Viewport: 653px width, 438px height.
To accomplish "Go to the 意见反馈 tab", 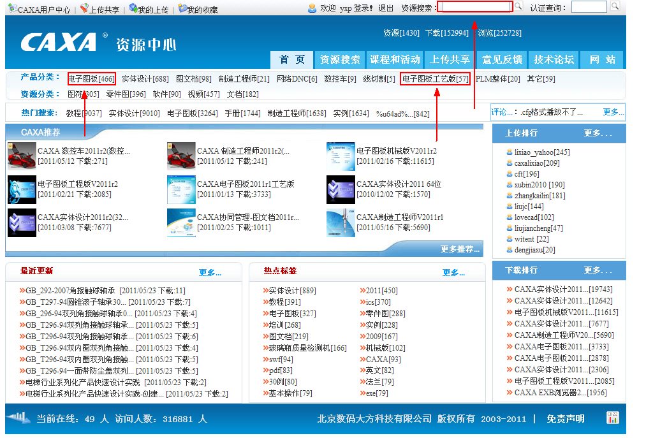I will point(502,59).
